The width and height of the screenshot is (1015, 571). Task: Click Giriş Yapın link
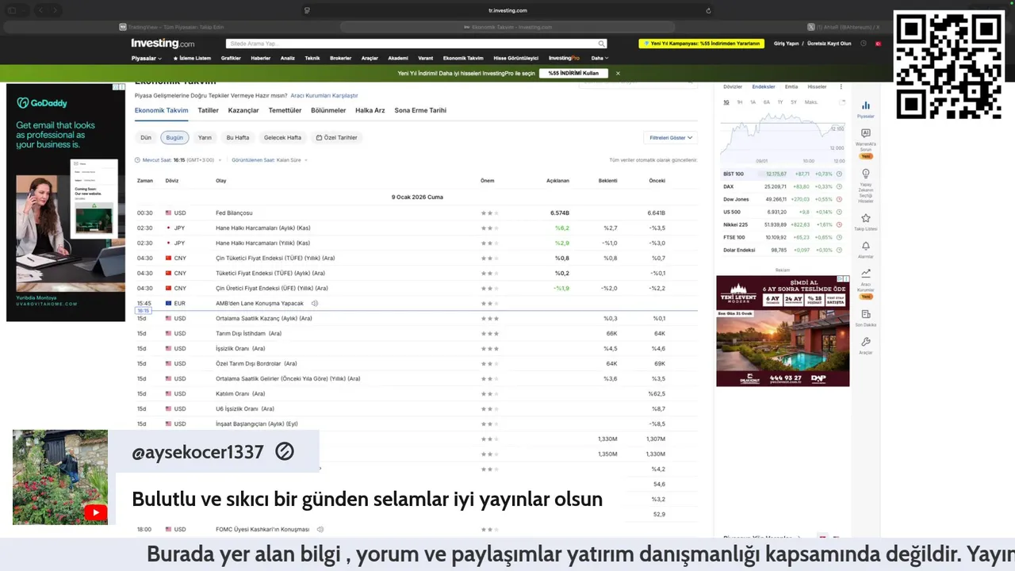786,44
